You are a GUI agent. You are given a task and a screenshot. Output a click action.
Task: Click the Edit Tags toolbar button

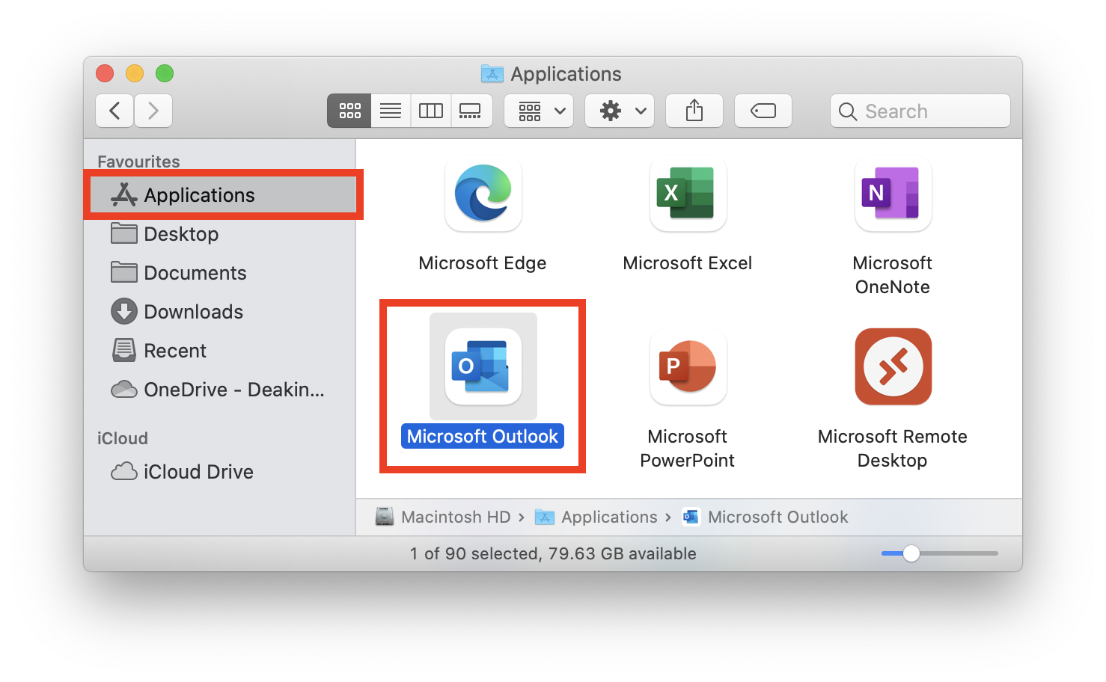[x=763, y=111]
